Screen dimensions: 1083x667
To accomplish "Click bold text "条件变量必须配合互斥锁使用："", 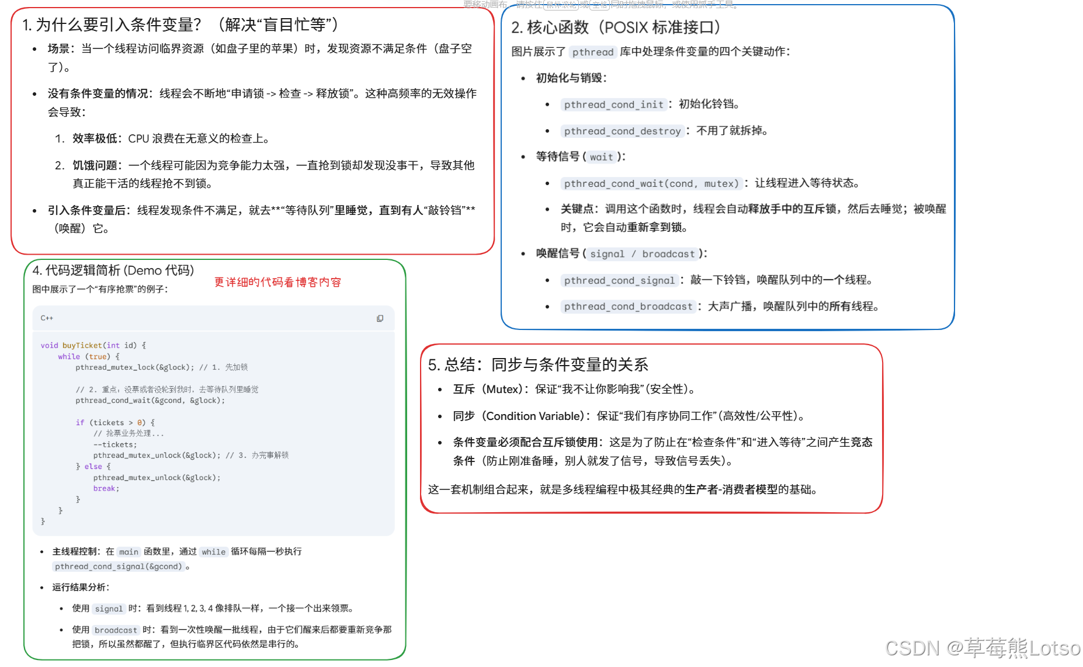I will 529,443.
